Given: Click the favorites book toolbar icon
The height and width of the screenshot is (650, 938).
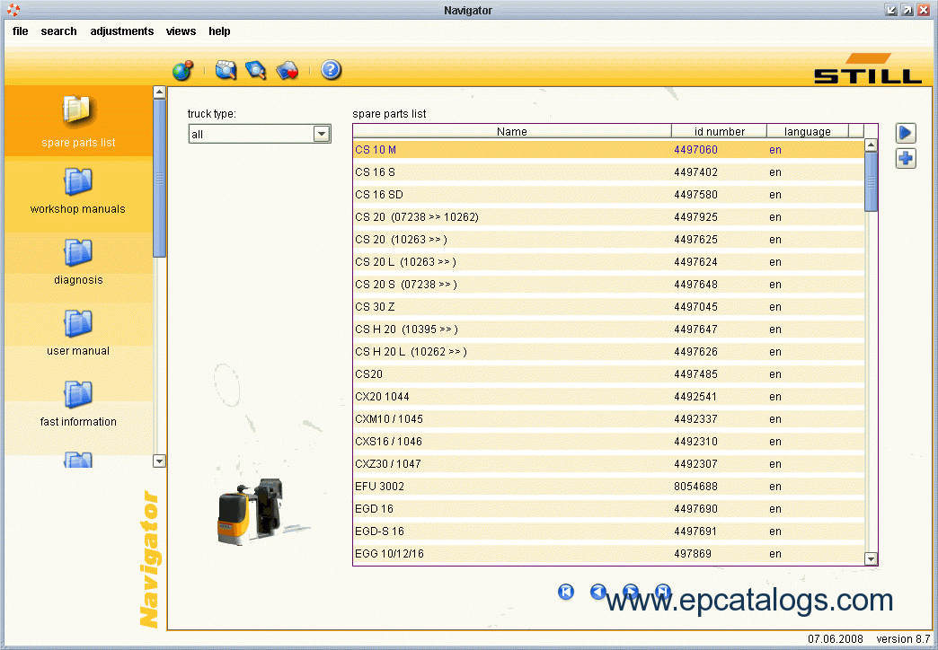Looking at the screenshot, I should (288, 71).
